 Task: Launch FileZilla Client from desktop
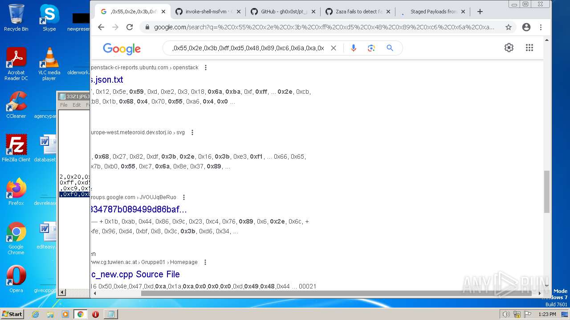[x=16, y=148]
